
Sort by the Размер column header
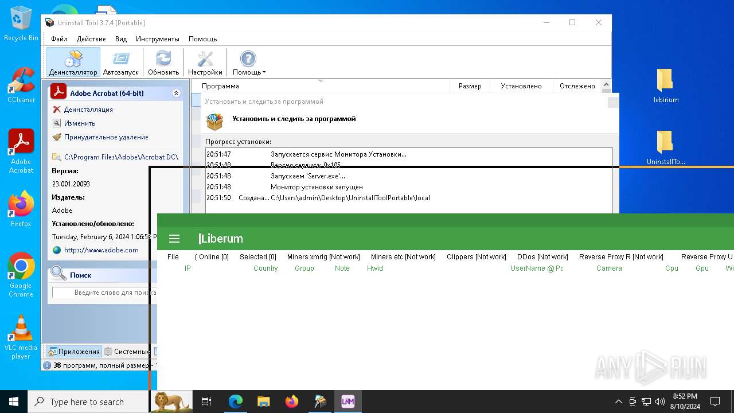pyautogui.click(x=470, y=86)
